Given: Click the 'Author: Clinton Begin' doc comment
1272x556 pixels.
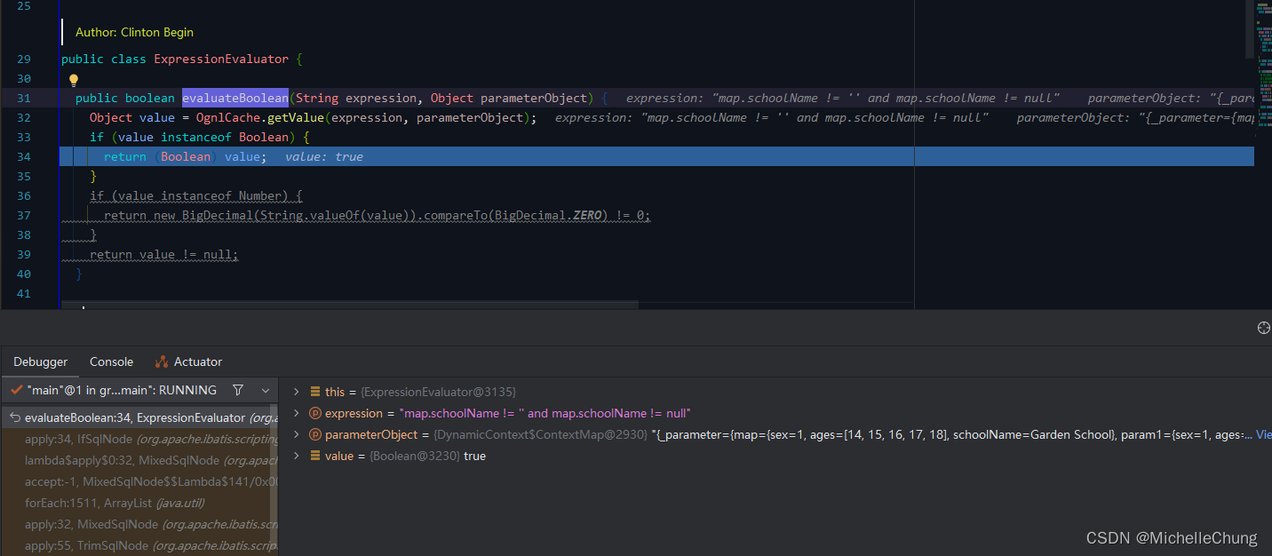Looking at the screenshot, I should point(134,32).
